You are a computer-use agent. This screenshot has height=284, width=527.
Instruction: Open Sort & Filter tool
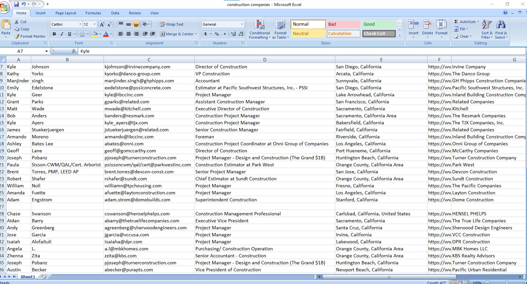coord(487,25)
